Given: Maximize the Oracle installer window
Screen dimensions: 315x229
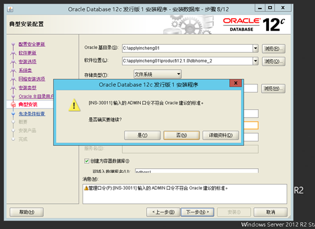Looking at the screenshot, I should pyautogui.click(x=270, y=8).
